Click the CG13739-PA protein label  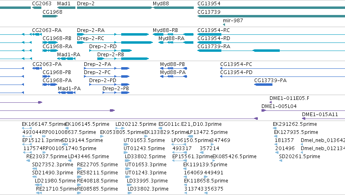point(270,81)
